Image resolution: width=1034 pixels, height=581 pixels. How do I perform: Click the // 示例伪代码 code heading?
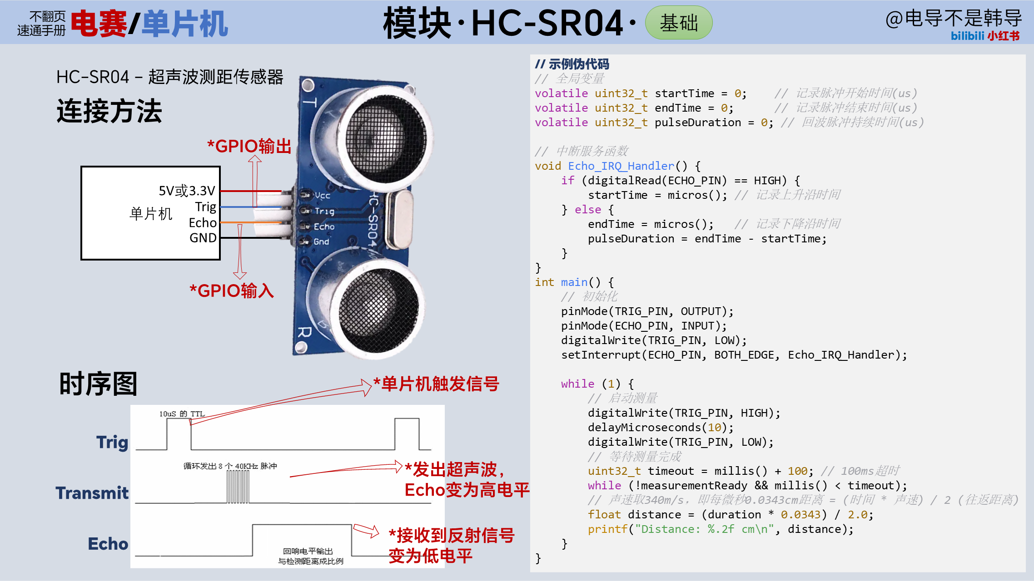(x=572, y=64)
